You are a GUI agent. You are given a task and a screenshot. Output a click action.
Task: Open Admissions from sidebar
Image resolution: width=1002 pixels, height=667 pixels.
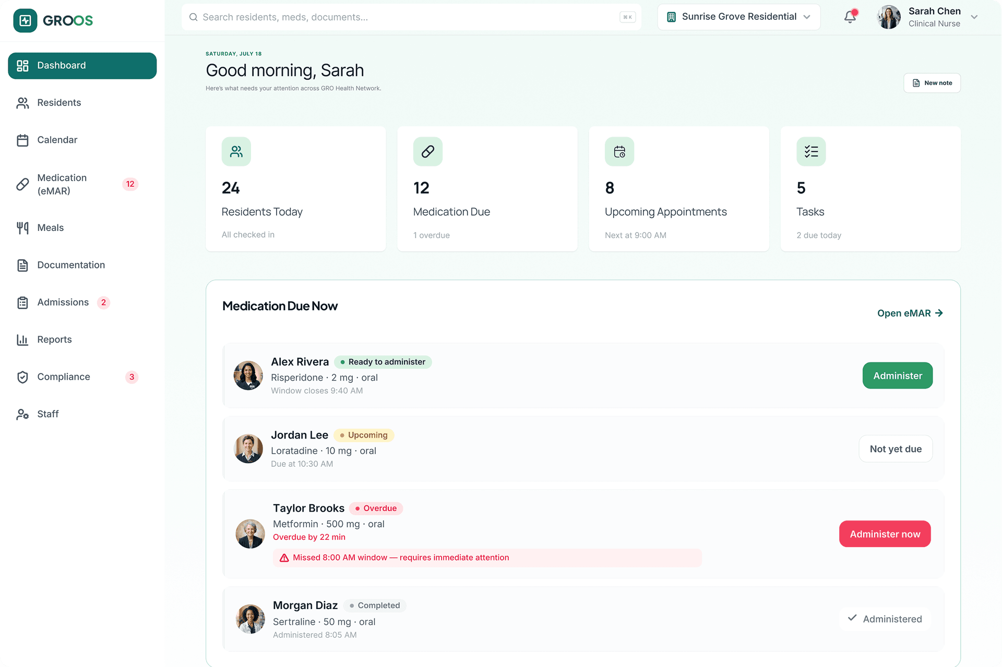(82, 302)
